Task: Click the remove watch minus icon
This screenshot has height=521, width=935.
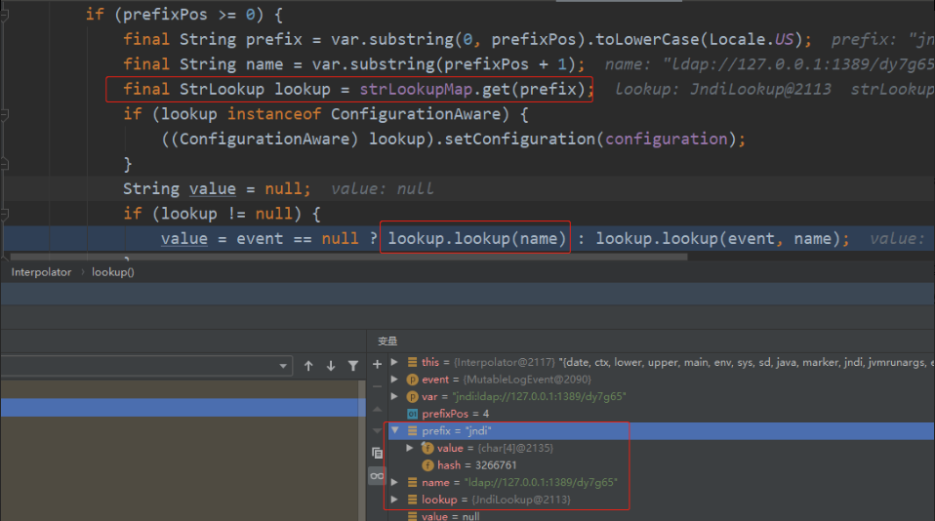Action: pyautogui.click(x=377, y=385)
